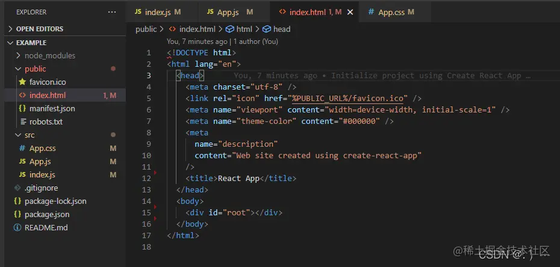Viewport: 560px width, 267px height.
Task: Place cursor on the <!DOCTYPE html> line
Action: point(202,53)
